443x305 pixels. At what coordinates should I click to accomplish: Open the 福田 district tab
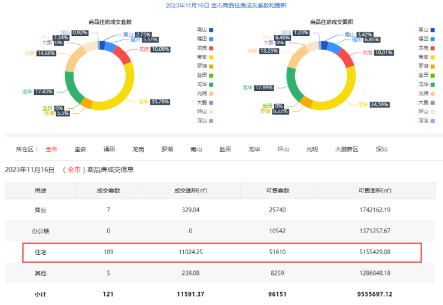109,150
